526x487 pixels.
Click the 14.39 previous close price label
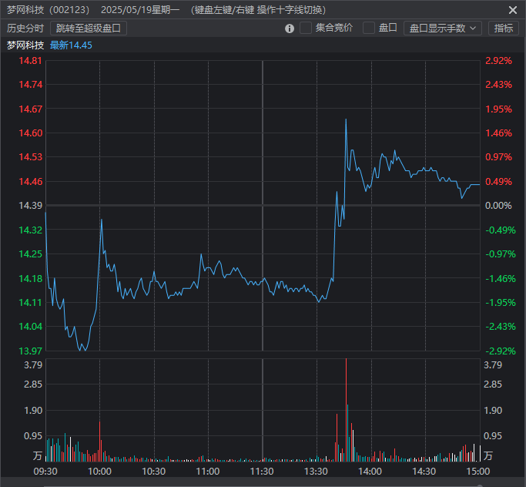click(31, 206)
